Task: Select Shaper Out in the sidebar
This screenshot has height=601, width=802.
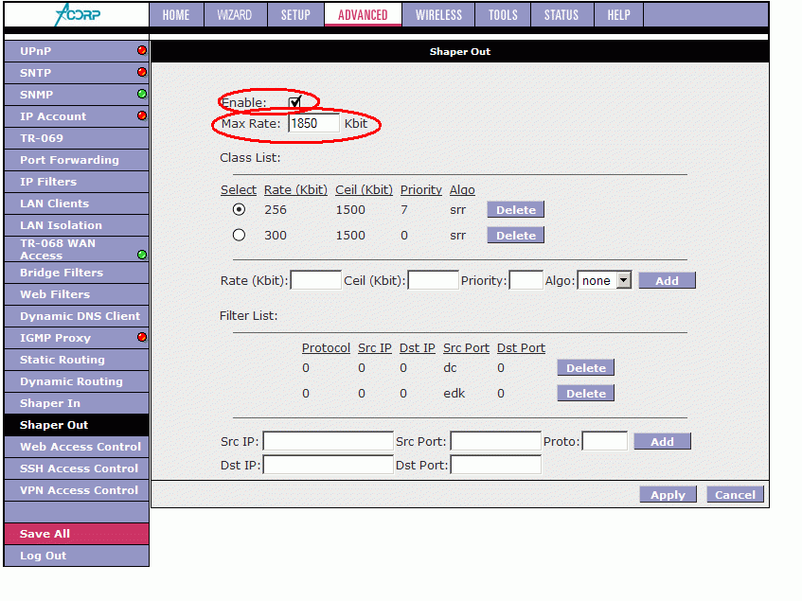Action: (76, 425)
